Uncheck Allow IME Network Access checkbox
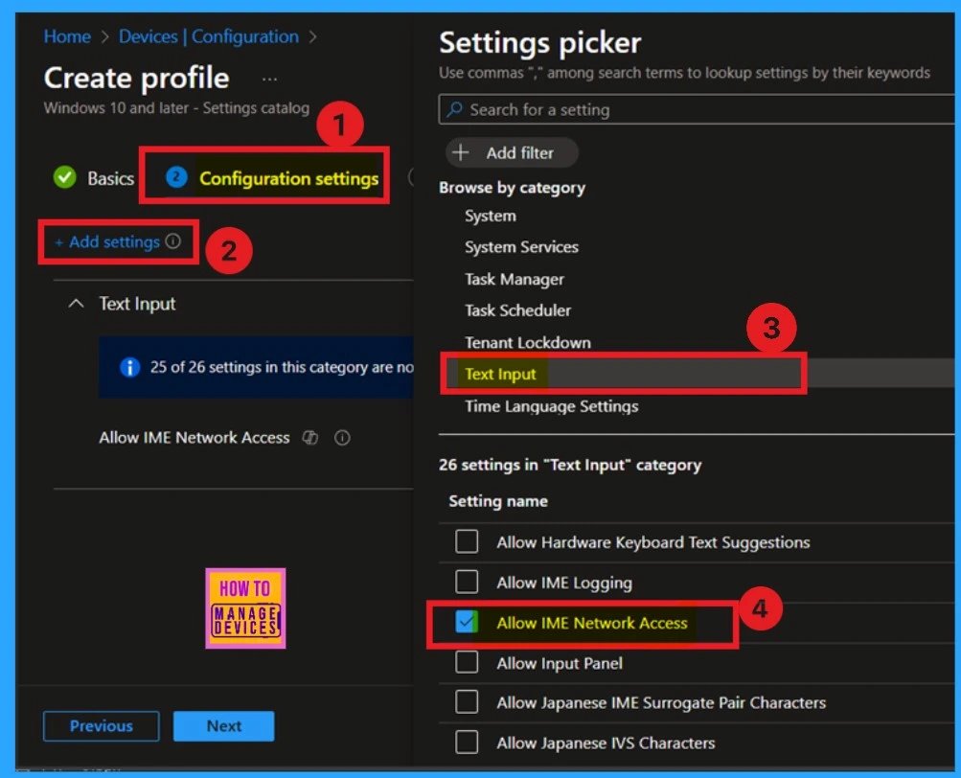Screen dimensions: 961x778 (x=467, y=622)
